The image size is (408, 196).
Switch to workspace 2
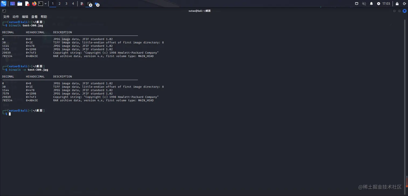[x=59, y=4]
